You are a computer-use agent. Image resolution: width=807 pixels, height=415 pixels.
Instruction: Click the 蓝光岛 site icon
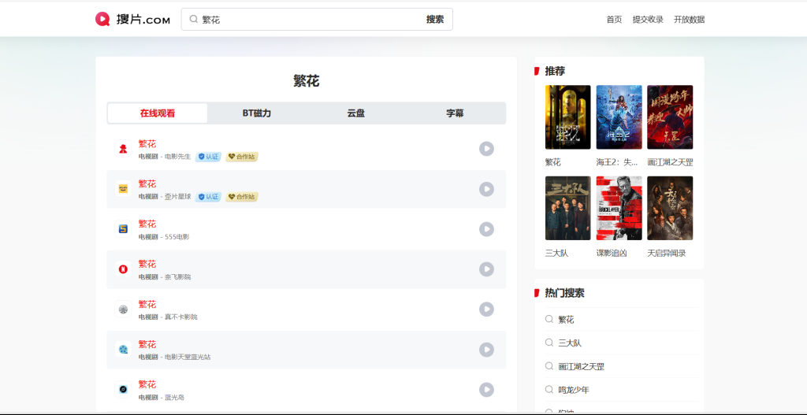coord(123,390)
